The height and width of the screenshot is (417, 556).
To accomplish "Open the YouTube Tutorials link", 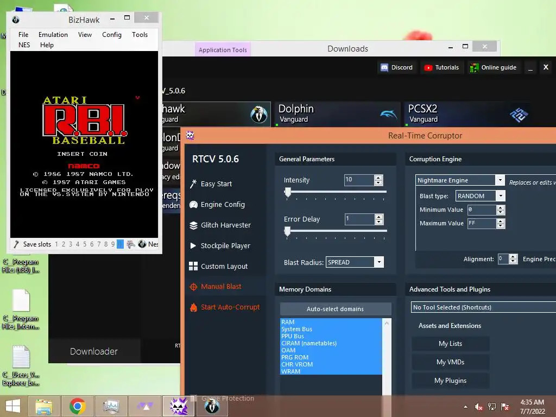I will coord(441,67).
